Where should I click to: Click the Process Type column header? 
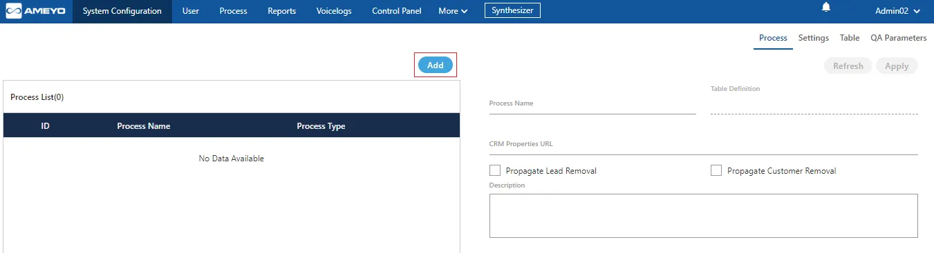(x=321, y=126)
